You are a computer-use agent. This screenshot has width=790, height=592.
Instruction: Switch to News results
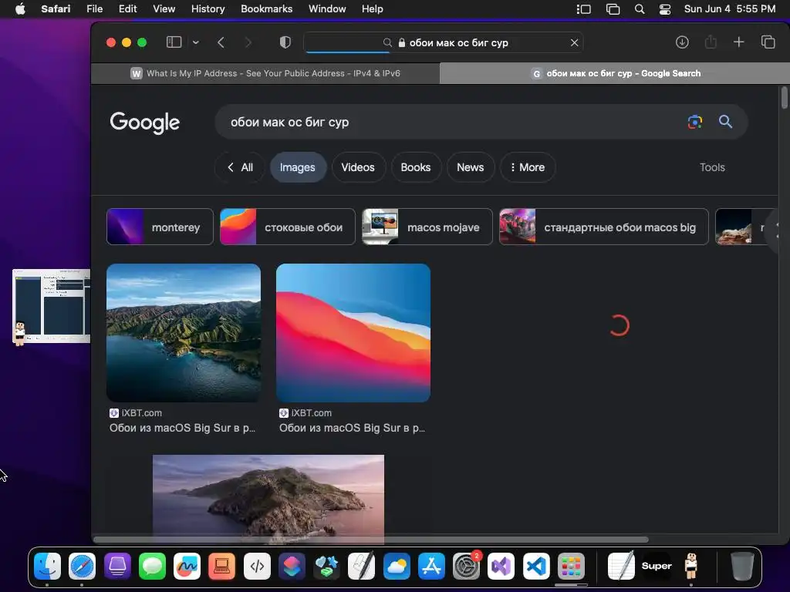[470, 167]
